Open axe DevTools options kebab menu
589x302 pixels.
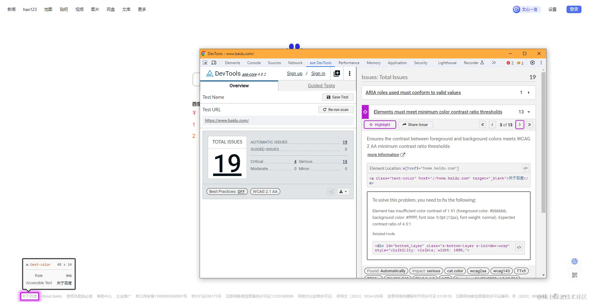click(x=350, y=73)
